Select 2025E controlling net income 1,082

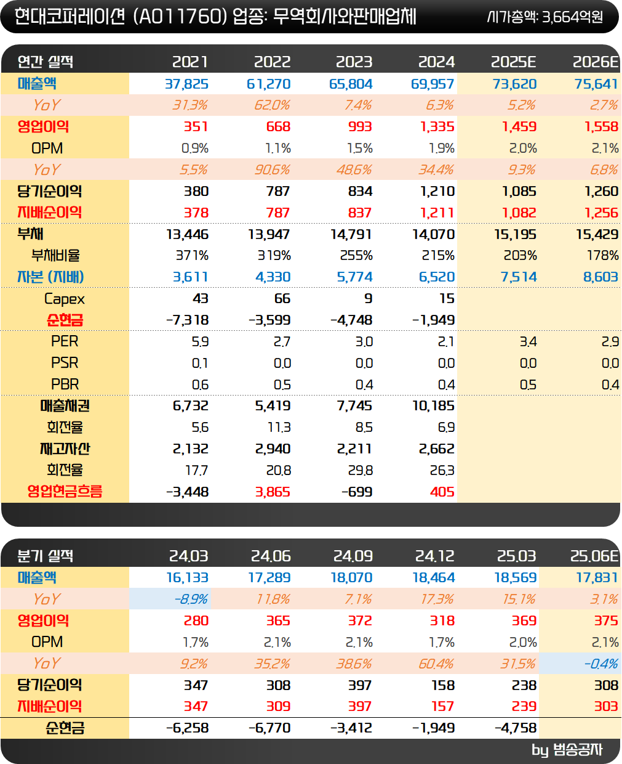pyautogui.click(x=519, y=213)
